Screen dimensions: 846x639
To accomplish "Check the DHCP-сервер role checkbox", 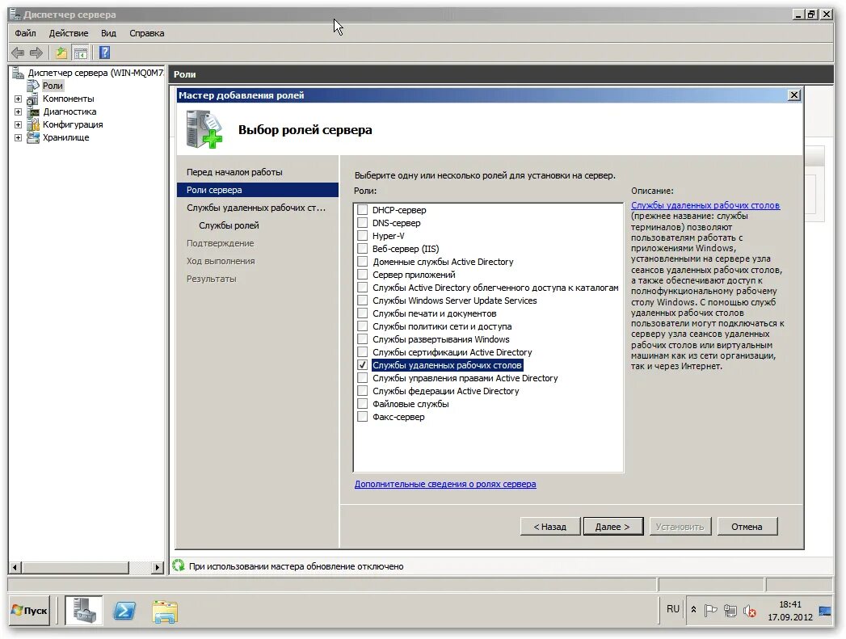I will pyautogui.click(x=363, y=210).
